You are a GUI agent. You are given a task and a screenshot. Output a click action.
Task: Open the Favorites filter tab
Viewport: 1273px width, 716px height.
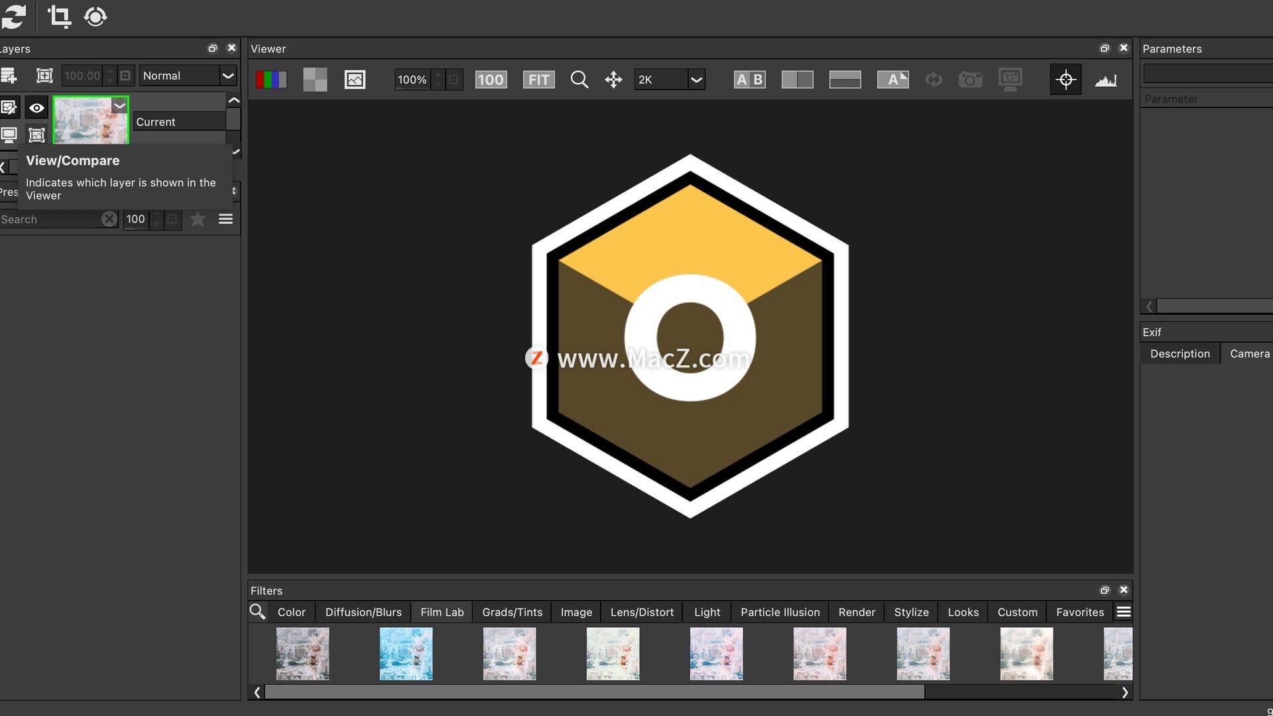pos(1080,612)
